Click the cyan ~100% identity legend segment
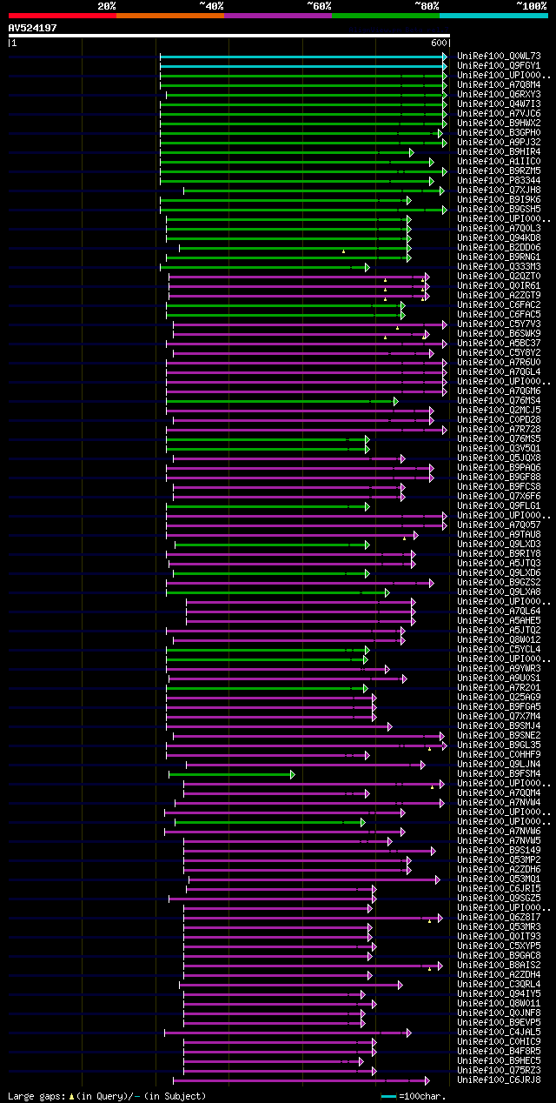Image resolution: width=556 pixels, height=1103 pixels. click(x=493, y=16)
